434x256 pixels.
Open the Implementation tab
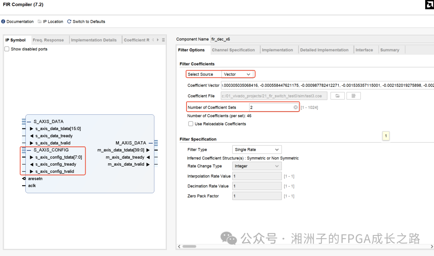pyautogui.click(x=277, y=50)
